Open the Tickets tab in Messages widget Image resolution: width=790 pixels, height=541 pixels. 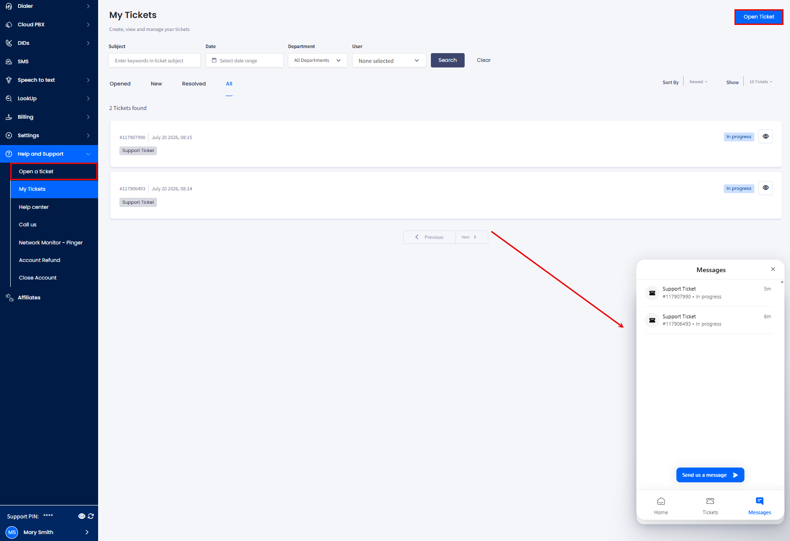710,505
